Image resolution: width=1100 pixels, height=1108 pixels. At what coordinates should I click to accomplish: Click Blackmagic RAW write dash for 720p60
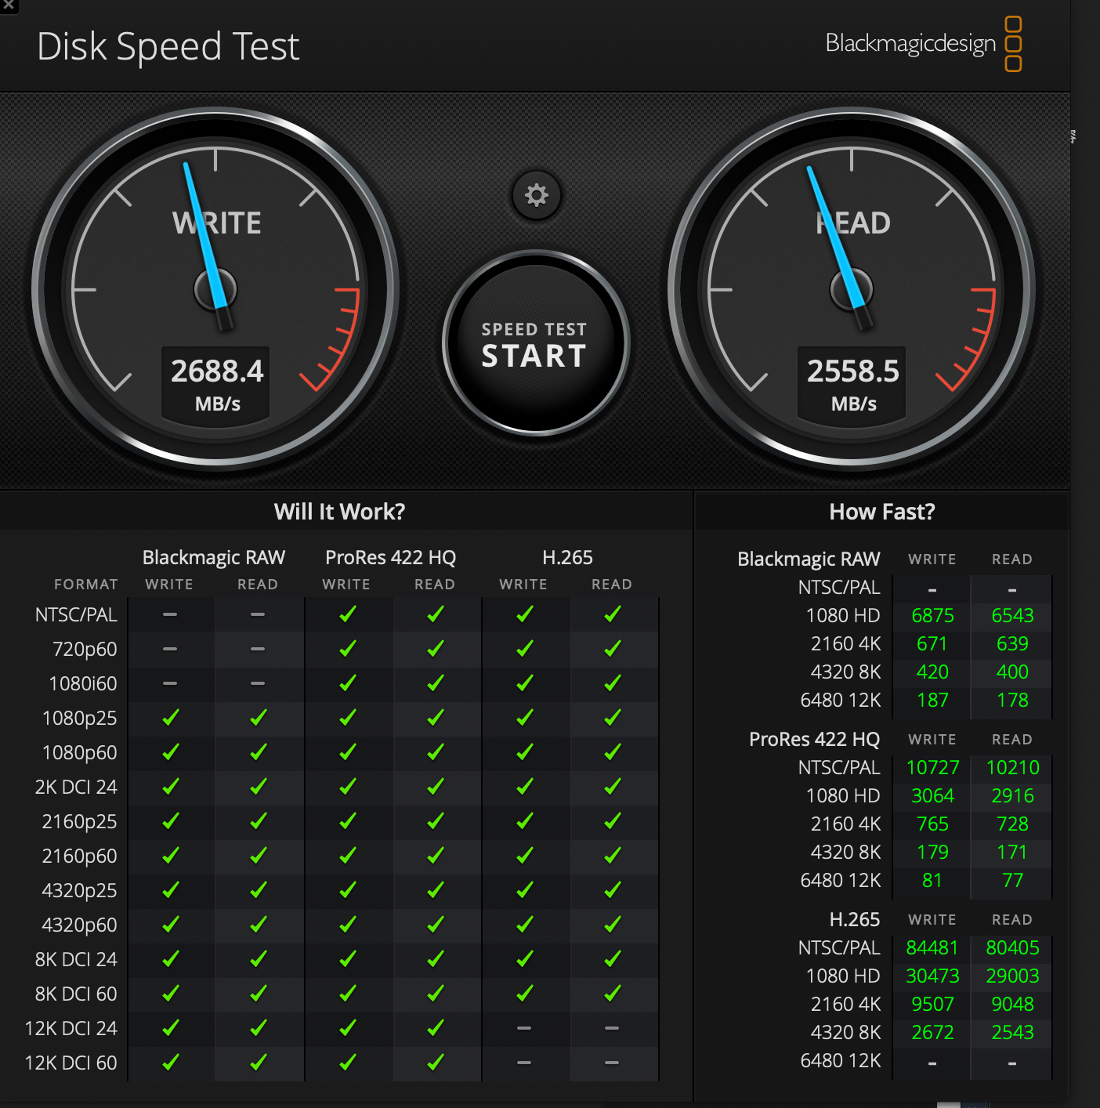pos(170,649)
